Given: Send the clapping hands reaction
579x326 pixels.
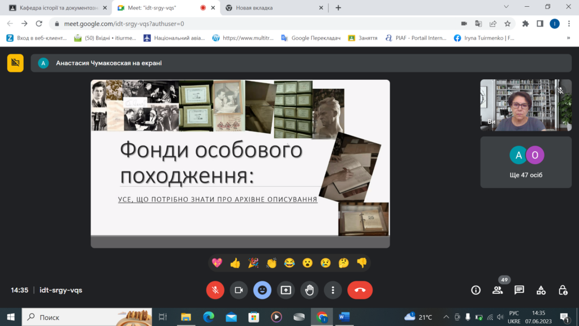Looking at the screenshot, I should [271, 263].
